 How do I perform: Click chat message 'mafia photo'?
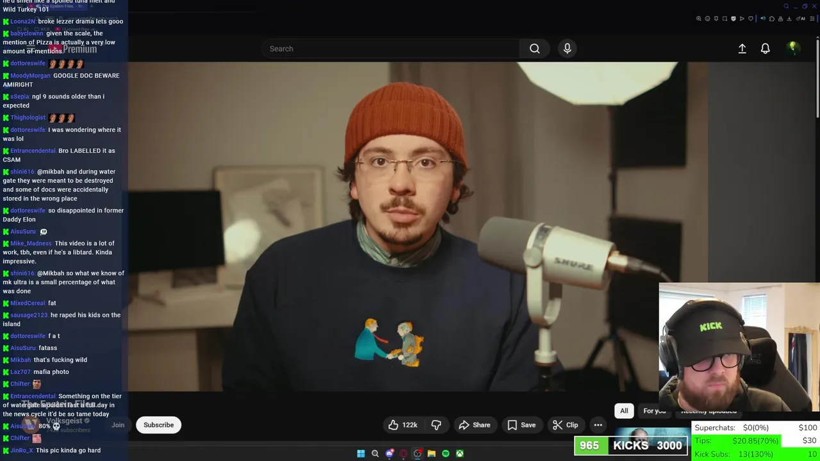[51, 372]
